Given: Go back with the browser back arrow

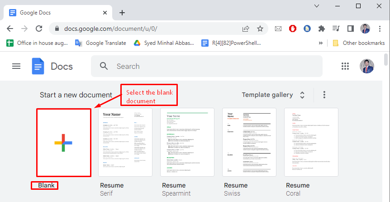Looking at the screenshot, I should click(x=10, y=29).
